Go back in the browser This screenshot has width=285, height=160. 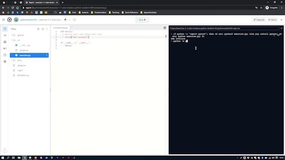click(3, 8)
